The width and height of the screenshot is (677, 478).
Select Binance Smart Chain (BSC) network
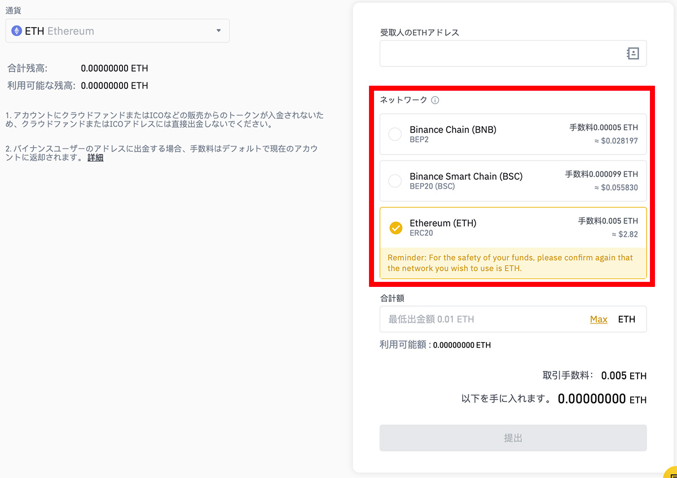tap(513, 181)
